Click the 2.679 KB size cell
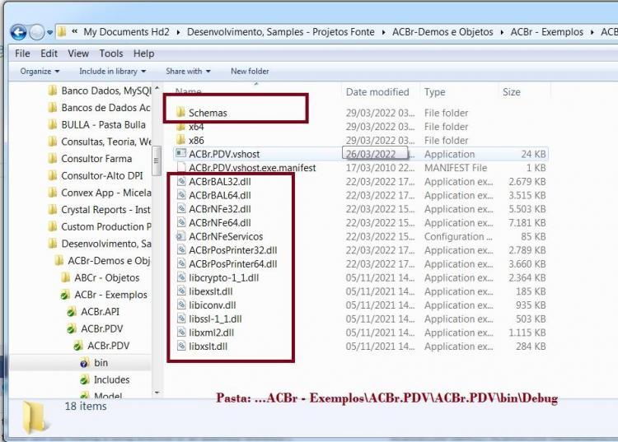The image size is (618, 442). tap(527, 181)
